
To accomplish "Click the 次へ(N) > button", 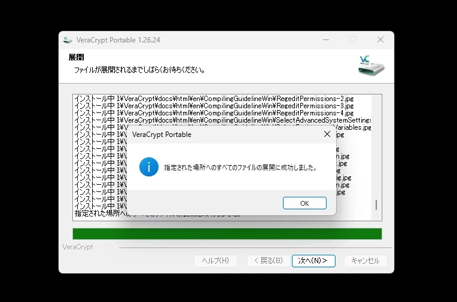I will tap(313, 261).
